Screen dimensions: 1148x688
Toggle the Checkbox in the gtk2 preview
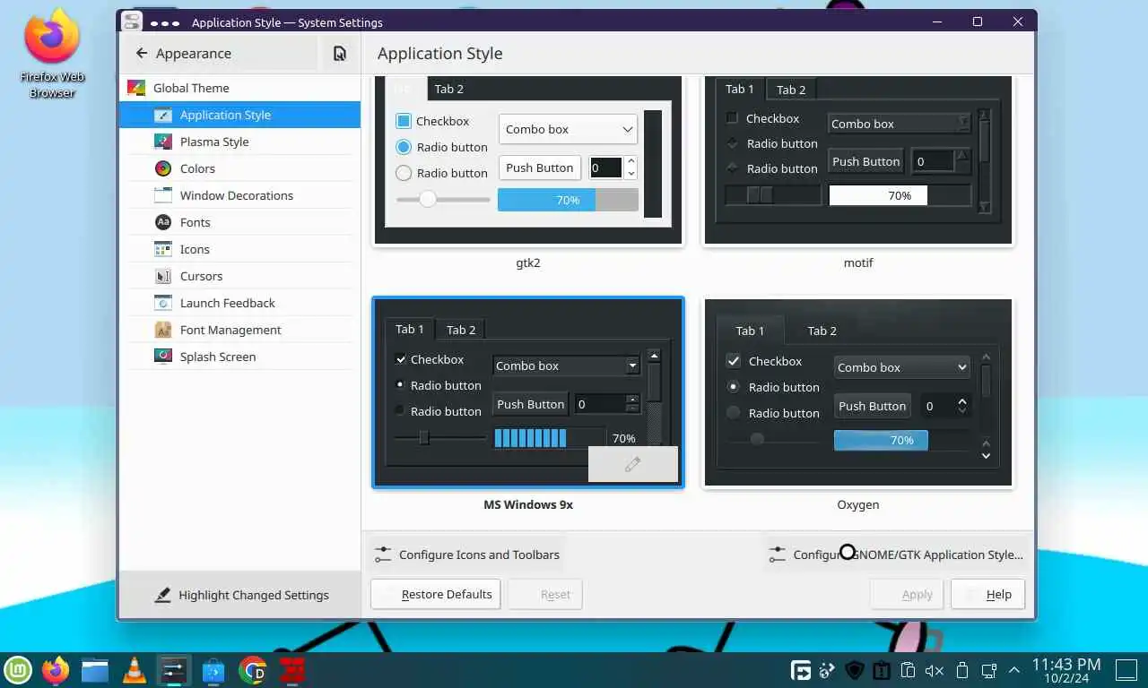404,121
